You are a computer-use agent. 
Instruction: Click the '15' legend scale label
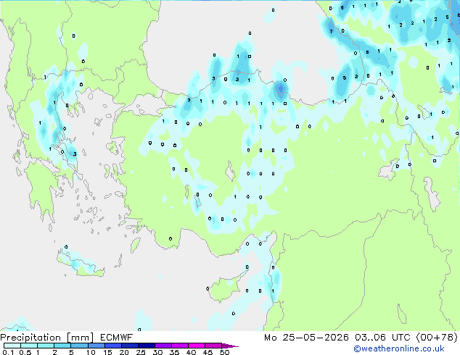coord(107,352)
